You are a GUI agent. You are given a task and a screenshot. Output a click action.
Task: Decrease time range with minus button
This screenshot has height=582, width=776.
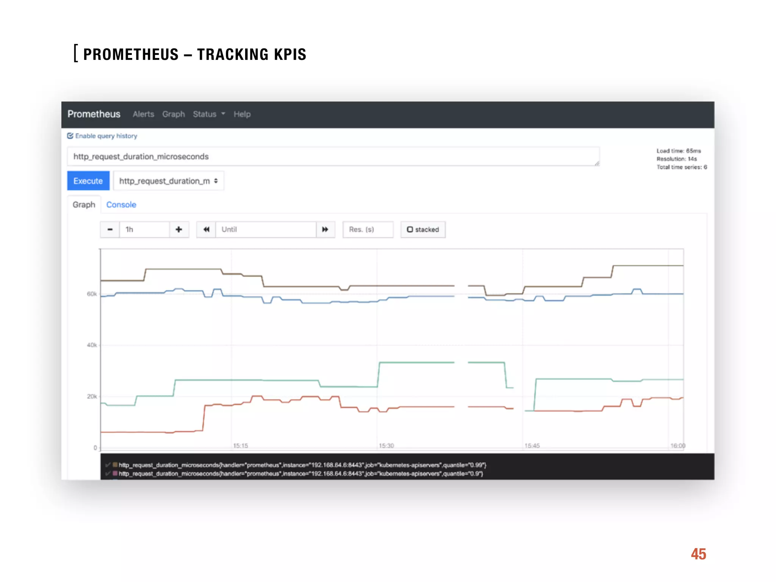click(x=110, y=229)
